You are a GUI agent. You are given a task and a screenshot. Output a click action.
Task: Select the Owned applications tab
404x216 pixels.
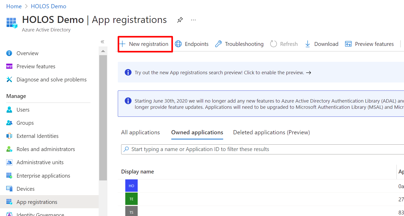pyautogui.click(x=197, y=132)
